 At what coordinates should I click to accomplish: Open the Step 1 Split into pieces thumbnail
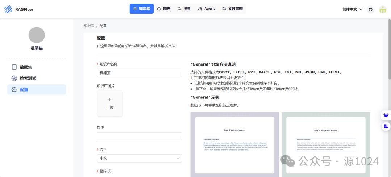(235, 144)
